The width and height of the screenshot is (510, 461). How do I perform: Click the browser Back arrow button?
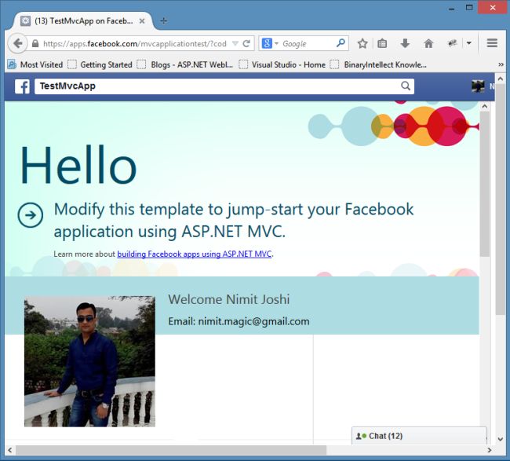(x=17, y=43)
